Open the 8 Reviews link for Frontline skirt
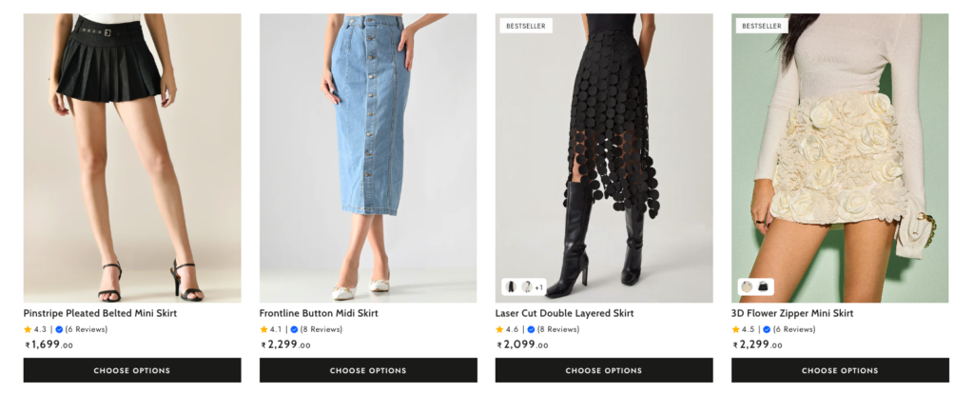Image resolution: width=974 pixels, height=393 pixels. click(x=321, y=329)
